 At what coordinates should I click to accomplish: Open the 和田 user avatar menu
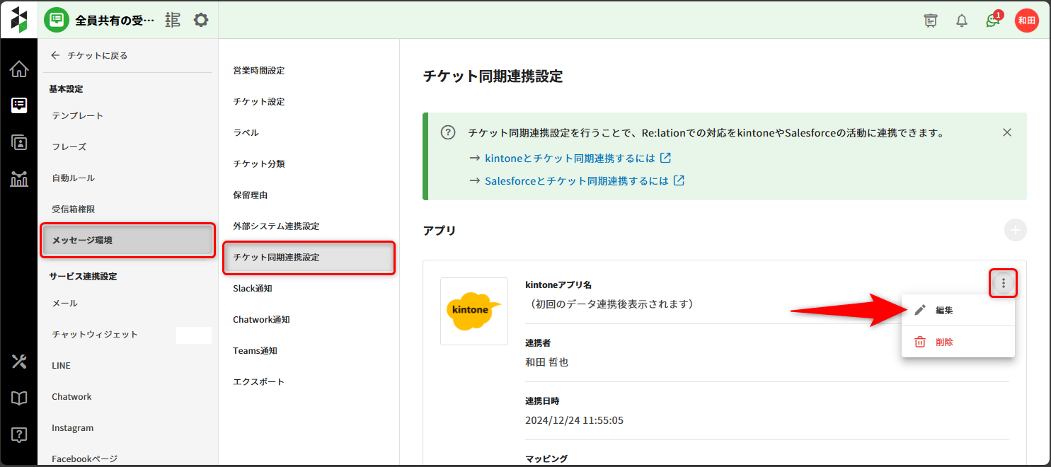(1026, 21)
